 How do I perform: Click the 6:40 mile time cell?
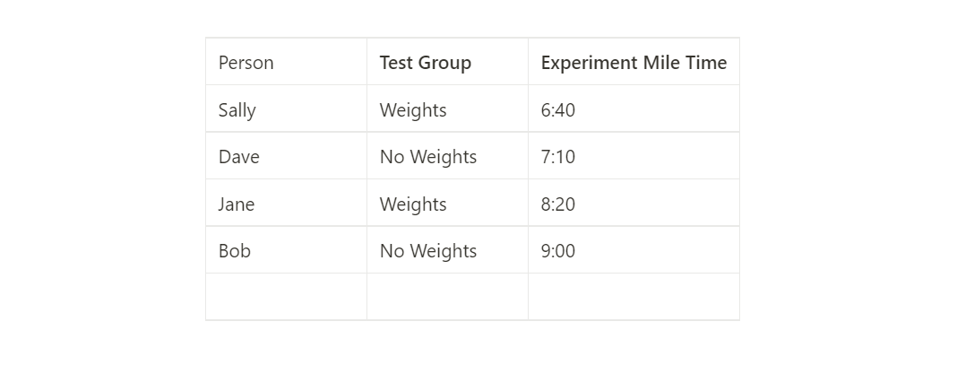point(558,110)
